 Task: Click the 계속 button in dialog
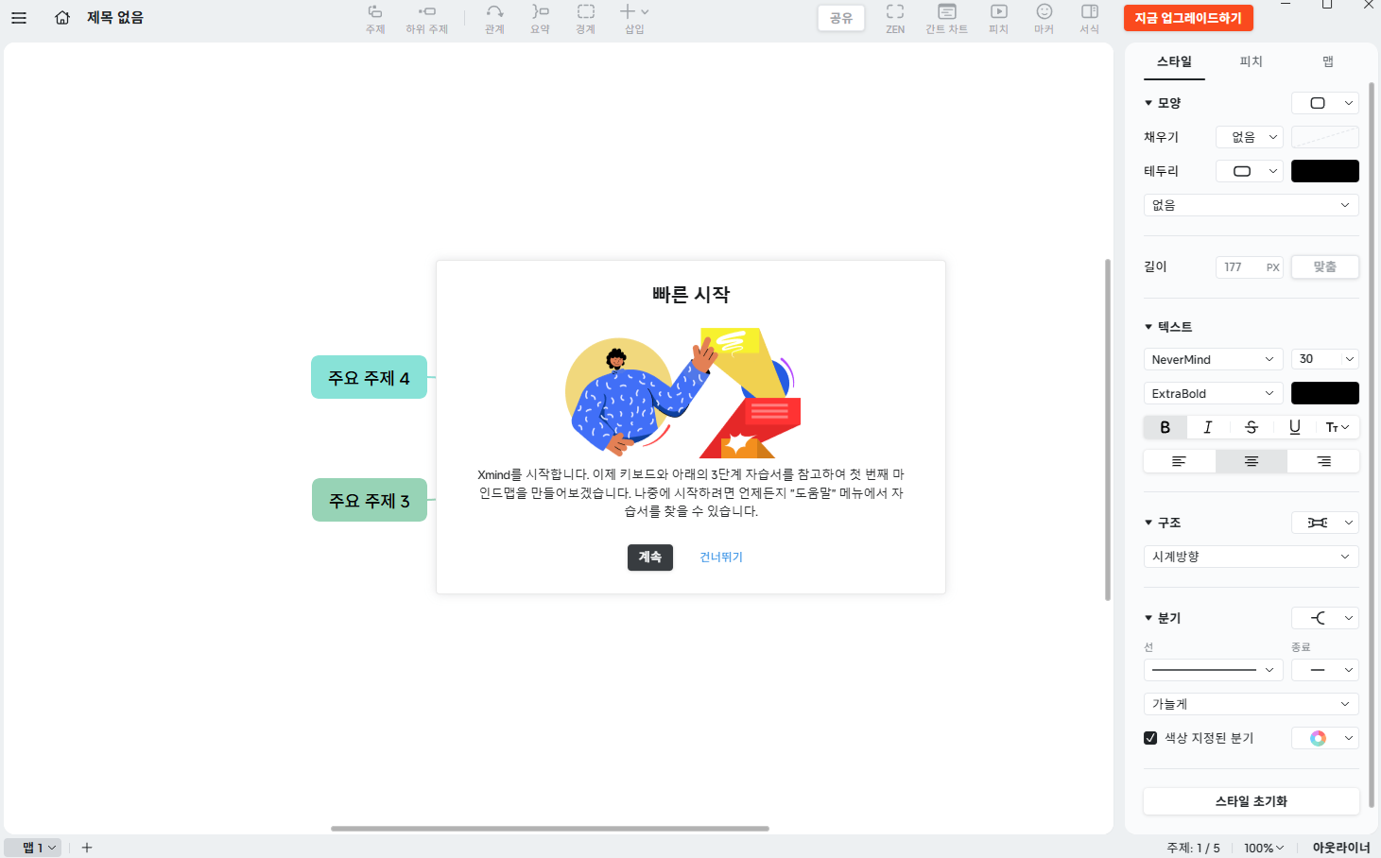[x=649, y=558]
